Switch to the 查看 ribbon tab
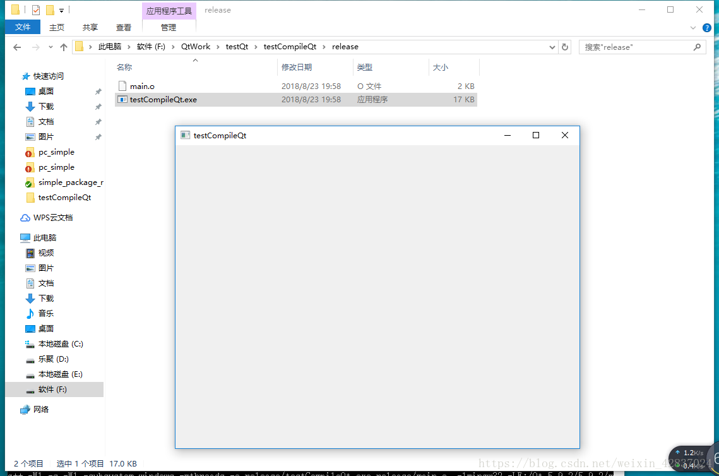719x476 pixels. pos(123,28)
